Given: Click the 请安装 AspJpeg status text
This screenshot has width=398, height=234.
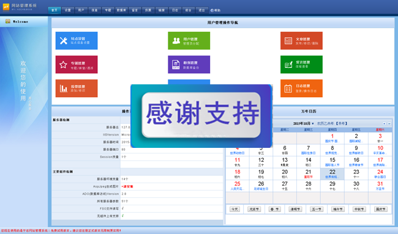Looking at the screenshot, I should click(x=127, y=186).
